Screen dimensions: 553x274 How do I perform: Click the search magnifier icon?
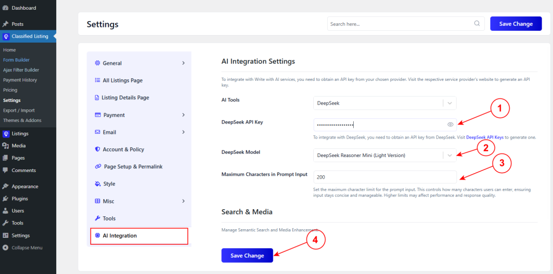(x=477, y=24)
